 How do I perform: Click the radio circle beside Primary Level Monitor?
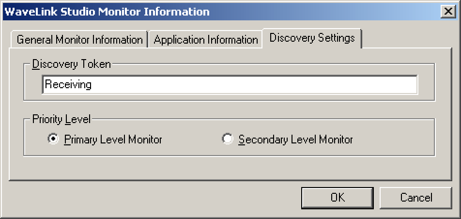pos(53,139)
